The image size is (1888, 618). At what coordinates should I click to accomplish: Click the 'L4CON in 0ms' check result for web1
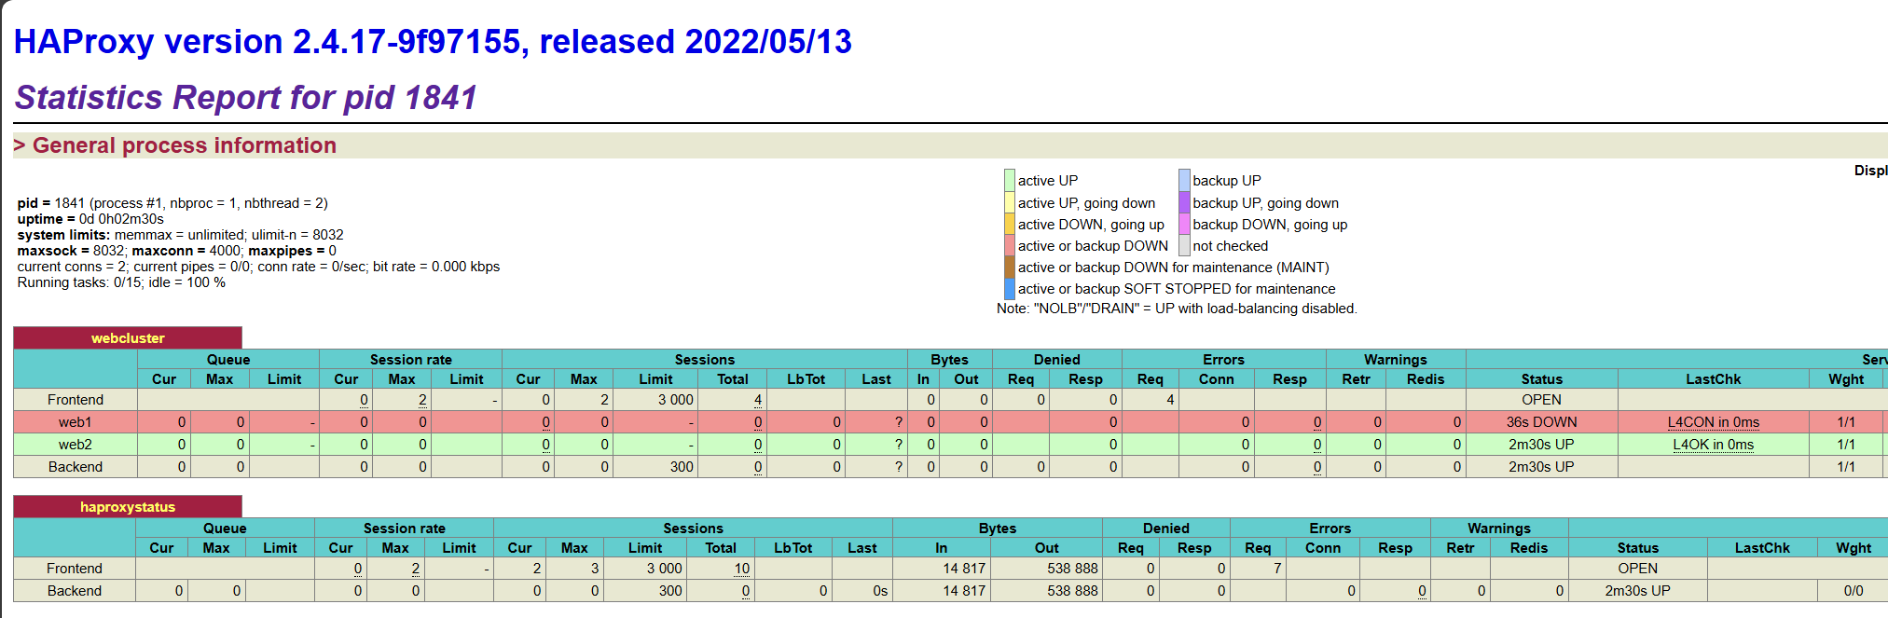(1713, 422)
